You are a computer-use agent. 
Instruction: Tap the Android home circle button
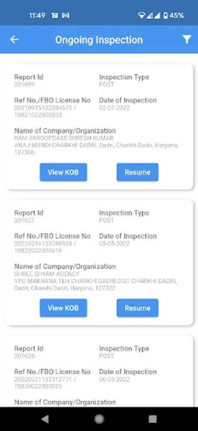[x=99, y=419]
